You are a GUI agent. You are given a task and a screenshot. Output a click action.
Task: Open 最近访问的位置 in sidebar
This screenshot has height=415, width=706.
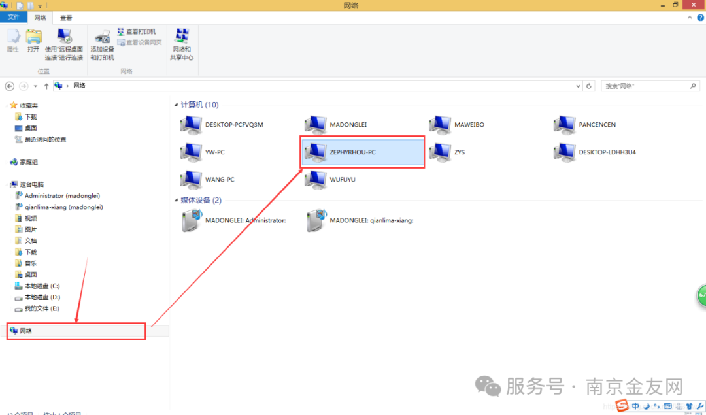coord(41,140)
